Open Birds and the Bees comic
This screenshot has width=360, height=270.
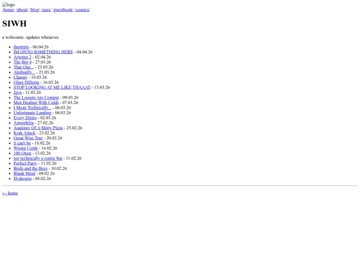(x=30, y=168)
